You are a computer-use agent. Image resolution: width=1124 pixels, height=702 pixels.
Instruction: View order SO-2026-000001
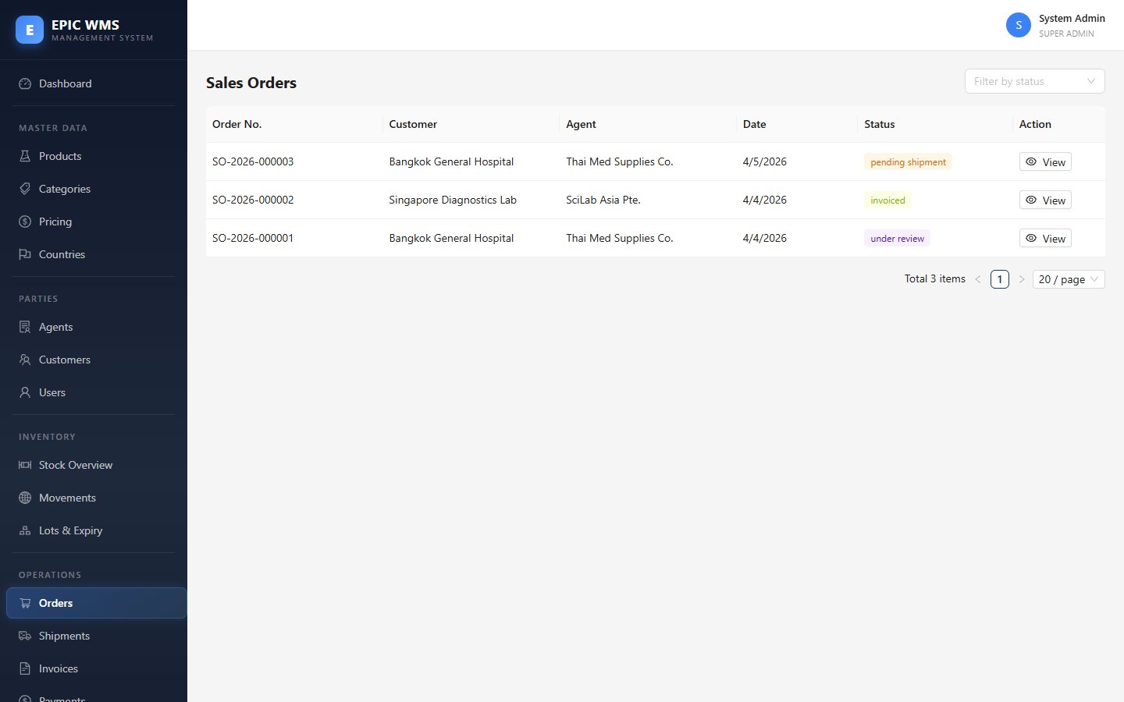[x=1045, y=239]
